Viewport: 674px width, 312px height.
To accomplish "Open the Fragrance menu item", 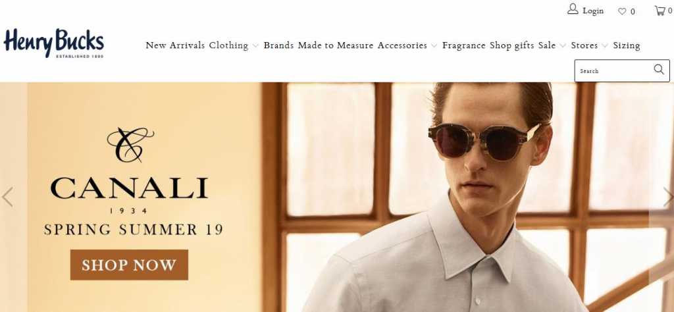I will pyautogui.click(x=464, y=45).
